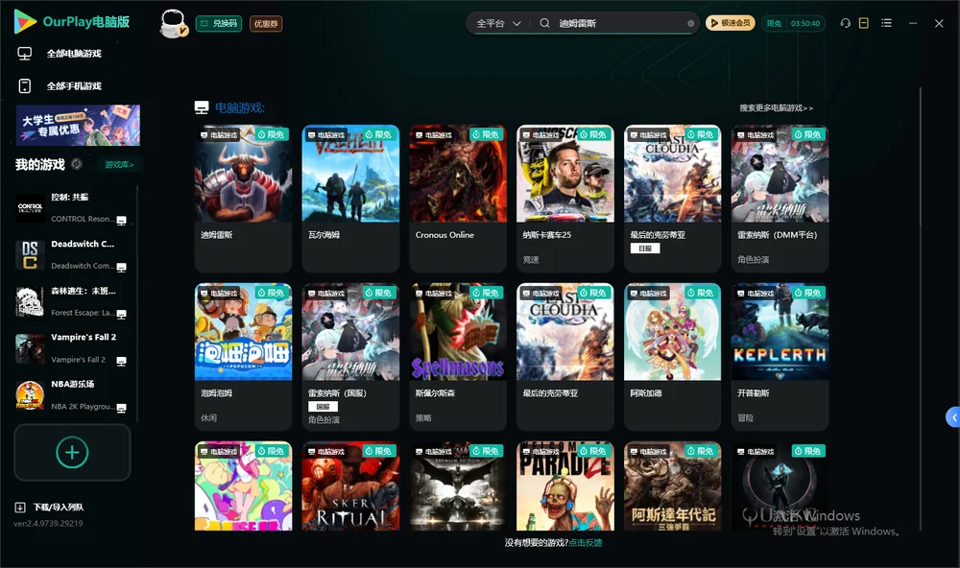Viewport: 960px width, 568px height.
Task: Click the 点击反馈 feedback link
Action: point(586,542)
